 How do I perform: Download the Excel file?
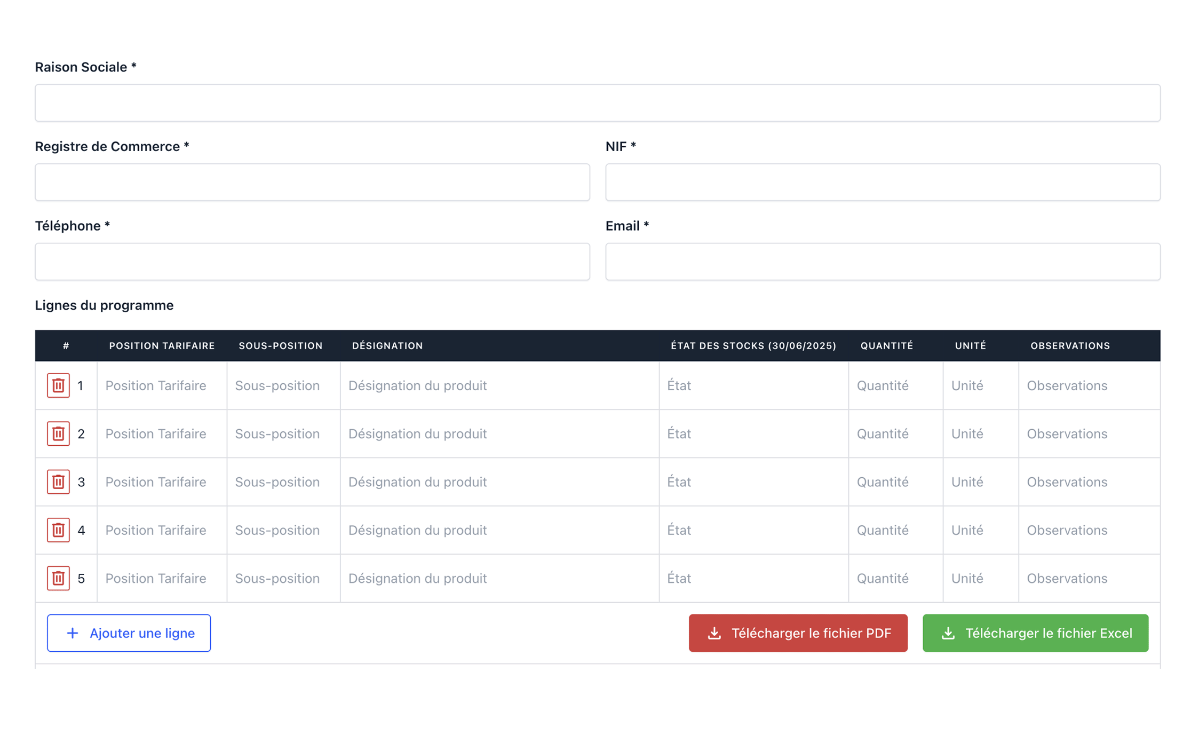point(1035,633)
